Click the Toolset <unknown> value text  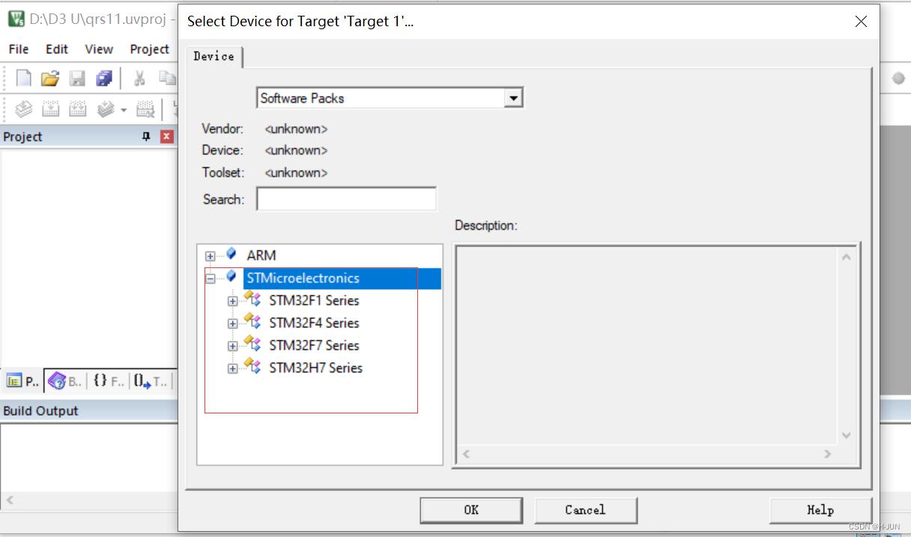tap(296, 173)
